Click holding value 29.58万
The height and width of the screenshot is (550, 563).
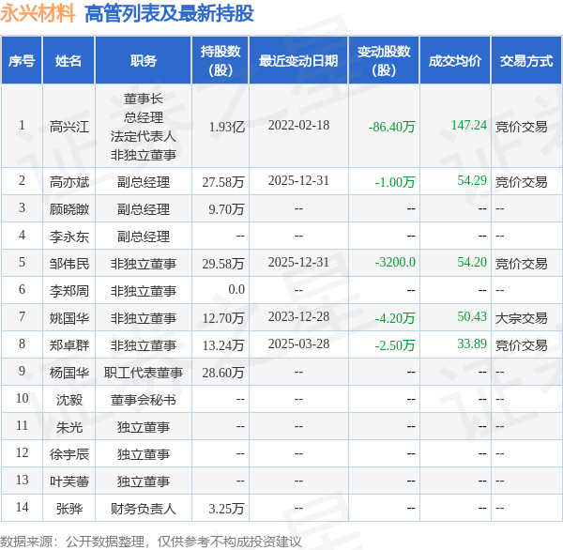coord(223,264)
